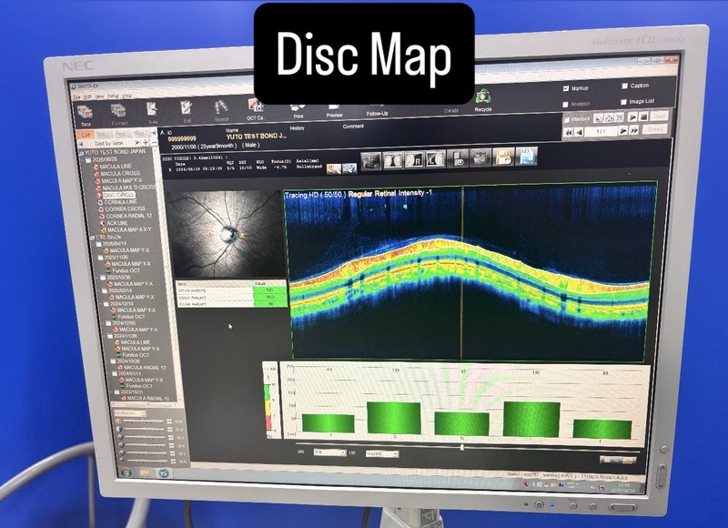
Task: Click the folder icon in scan toolbar
Action: click(480, 157)
